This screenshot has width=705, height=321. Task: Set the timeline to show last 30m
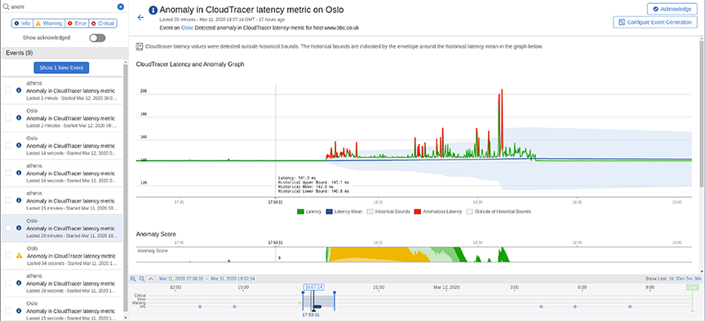(x=680, y=279)
